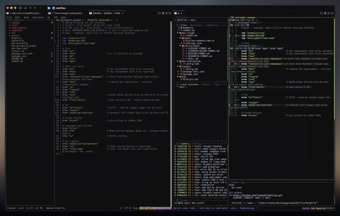The image size is (340, 216).
Task: Click right pane's split vertically icon
Action: click(329, 13)
